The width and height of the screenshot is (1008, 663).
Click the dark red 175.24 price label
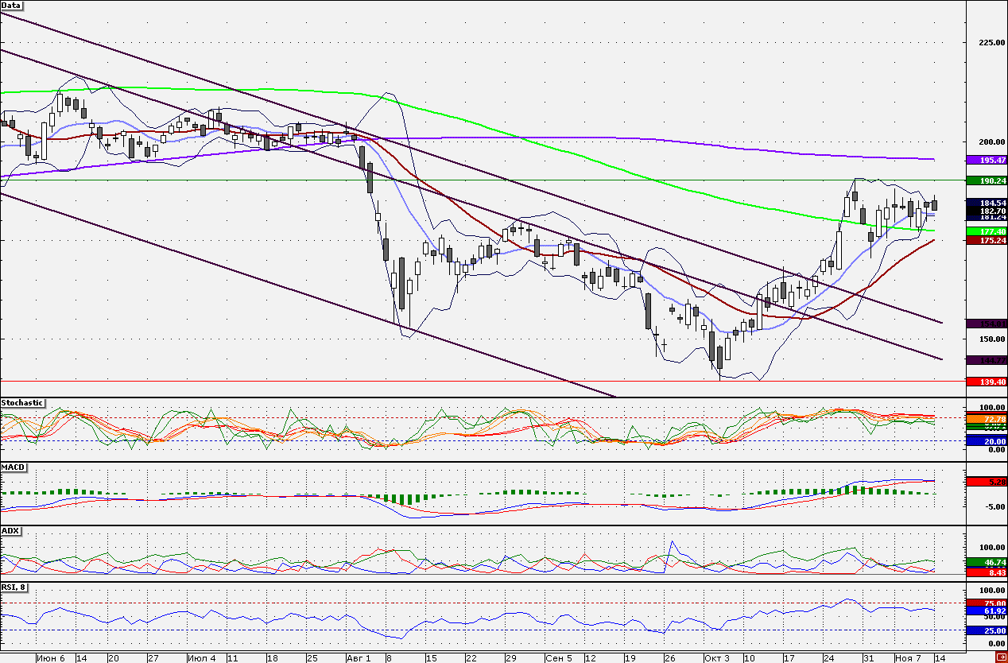pos(987,239)
